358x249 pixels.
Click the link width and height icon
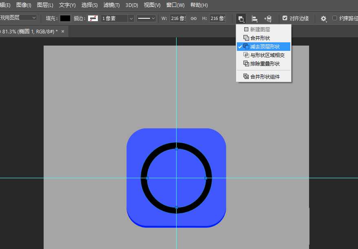(194, 18)
